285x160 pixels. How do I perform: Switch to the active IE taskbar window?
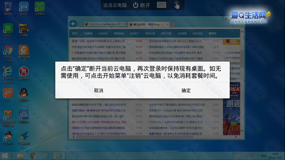59,156
